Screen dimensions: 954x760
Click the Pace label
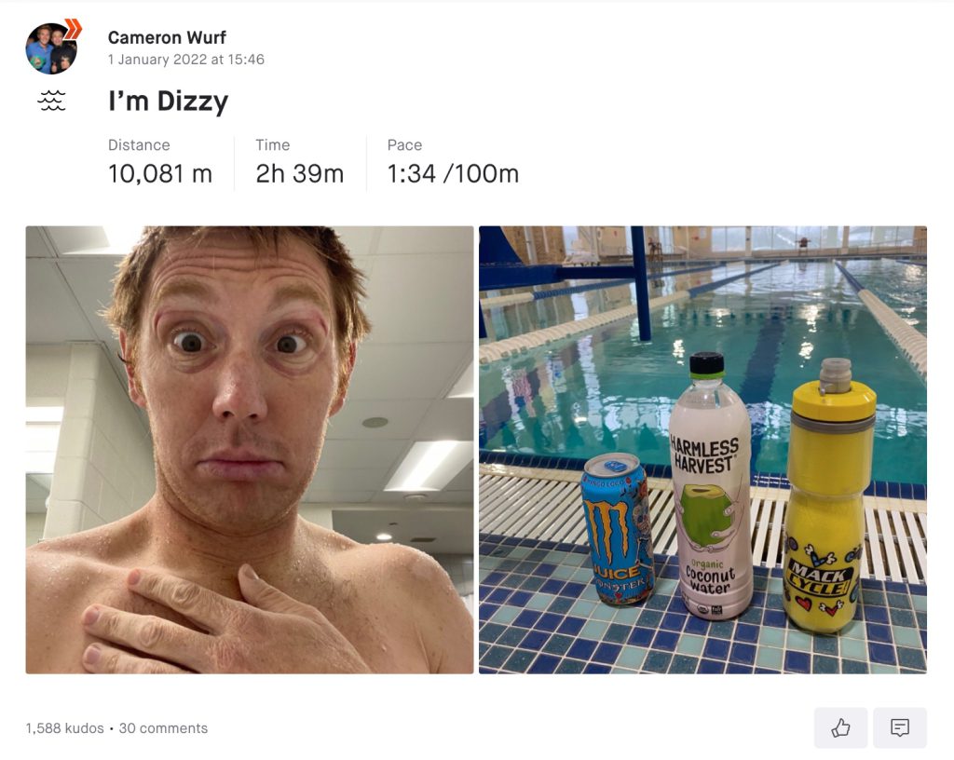tap(404, 145)
